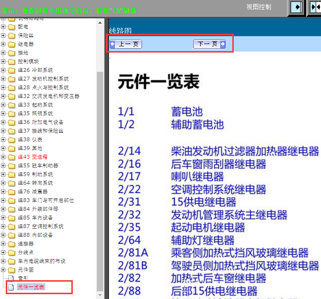Click the split-arrows view control icon

pyautogui.click(x=315, y=7)
